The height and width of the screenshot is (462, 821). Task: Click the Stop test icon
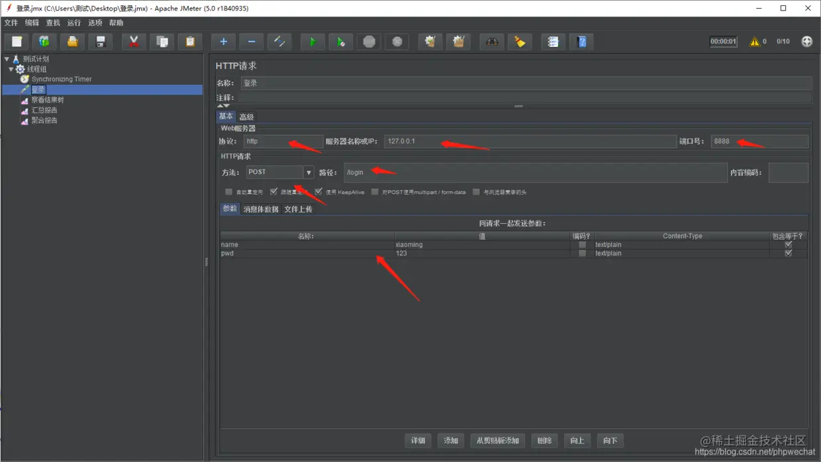point(369,42)
